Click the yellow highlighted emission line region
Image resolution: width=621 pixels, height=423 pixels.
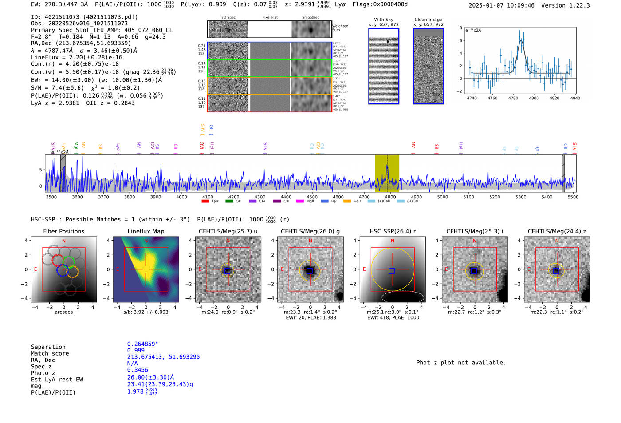pyautogui.click(x=387, y=173)
